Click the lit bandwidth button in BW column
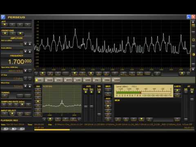196x147 pixels. 38,102
